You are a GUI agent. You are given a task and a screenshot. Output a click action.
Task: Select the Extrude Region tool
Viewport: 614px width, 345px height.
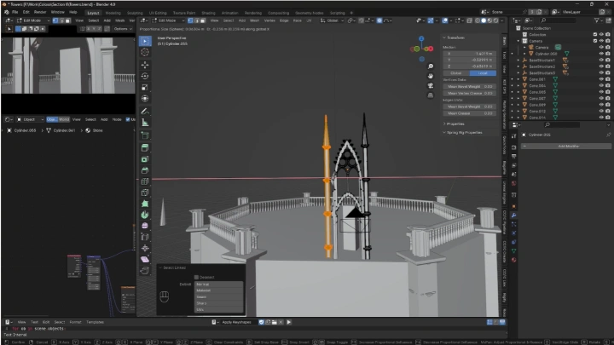click(x=145, y=148)
